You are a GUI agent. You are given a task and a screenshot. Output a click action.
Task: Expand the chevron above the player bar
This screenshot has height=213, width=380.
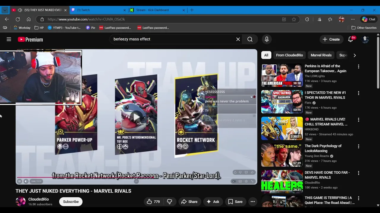tap(136, 181)
